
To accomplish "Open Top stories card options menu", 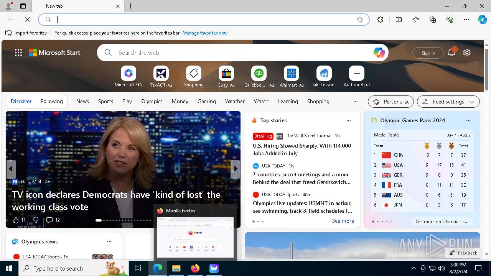I will [349, 120].
